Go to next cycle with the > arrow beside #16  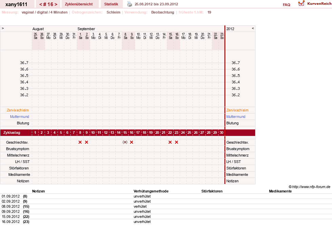click(56, 4)
